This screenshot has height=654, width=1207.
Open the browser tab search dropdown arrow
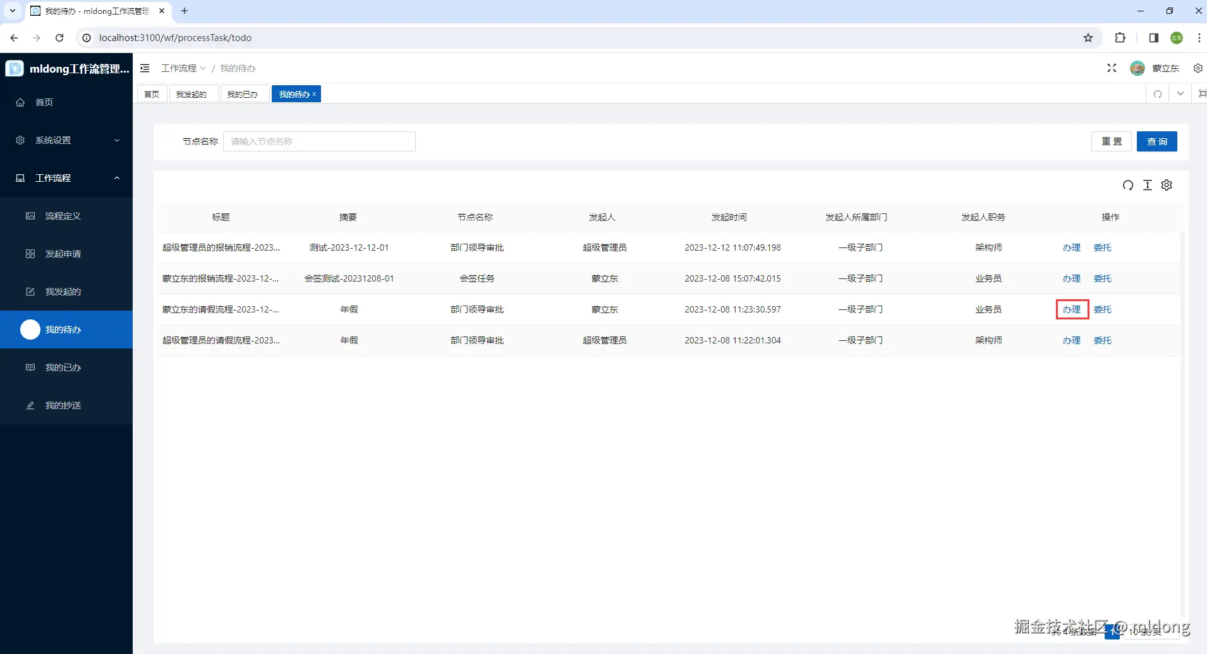coord(12,11)
